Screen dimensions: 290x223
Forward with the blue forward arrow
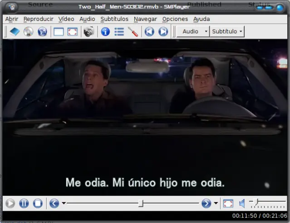tap(206, 203)
